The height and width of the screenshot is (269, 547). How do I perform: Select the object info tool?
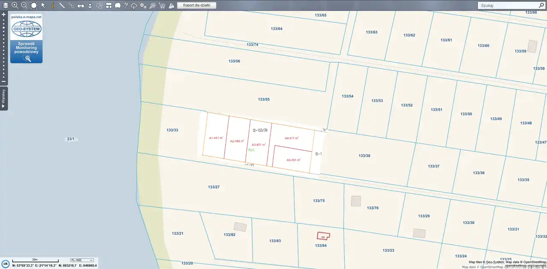click(x=53, y=6)
